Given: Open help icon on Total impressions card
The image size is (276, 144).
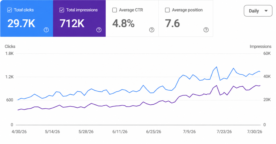Looking at the screenshot, I should (99, 30).
